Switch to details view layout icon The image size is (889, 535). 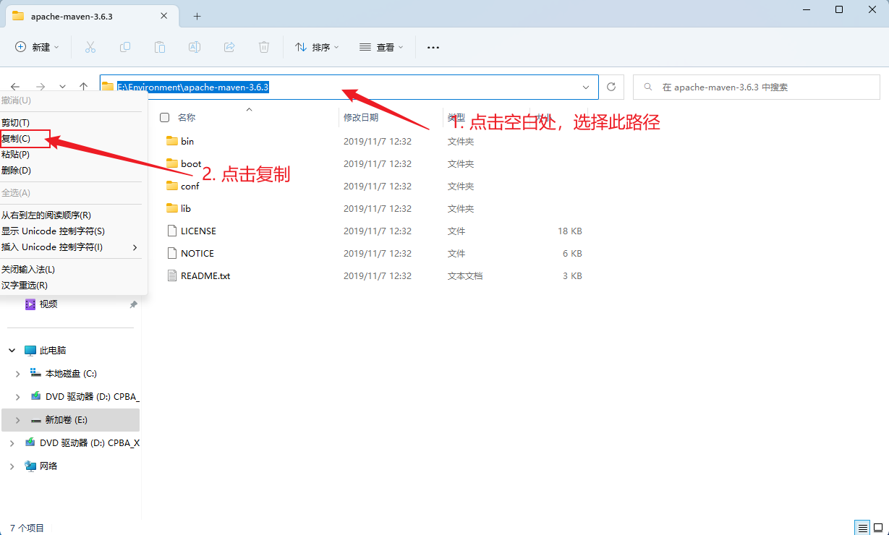click(862, 527)
